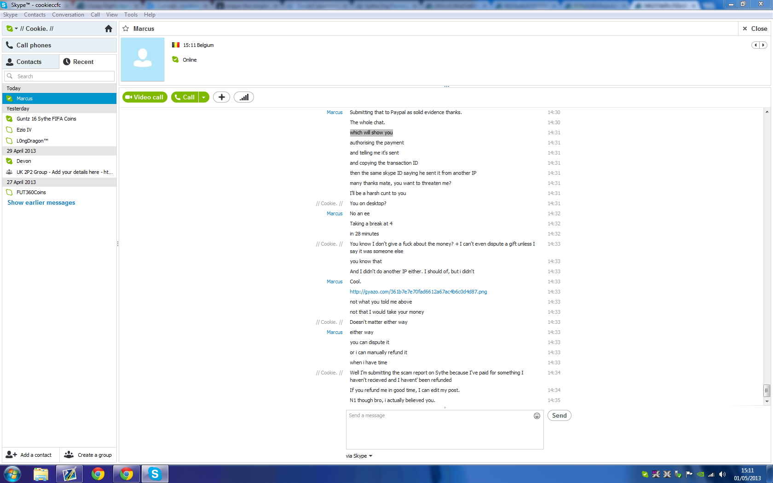Viewport: 773px width, 483px height.
Task: Click the chat scrollbar down arrow
Action: [767, 402]
